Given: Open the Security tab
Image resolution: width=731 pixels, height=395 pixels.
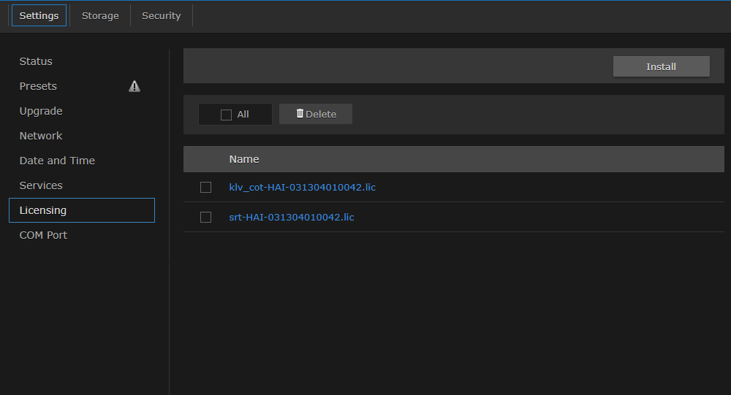Looking at the screenshot, I should [x=161, y=15].
